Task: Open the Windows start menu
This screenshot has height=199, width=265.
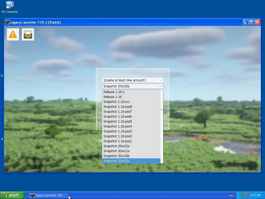Action: [12, 195]
